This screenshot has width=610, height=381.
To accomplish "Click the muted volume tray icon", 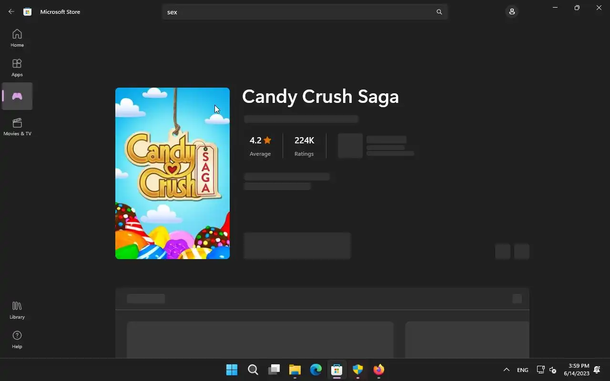I will coord(553,370).
